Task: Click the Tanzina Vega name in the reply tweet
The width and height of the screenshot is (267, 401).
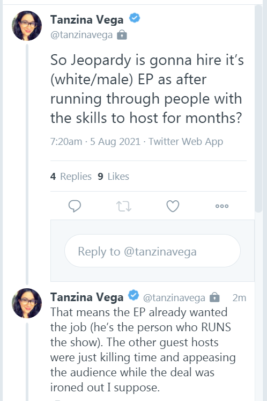Action: point(87,297)
